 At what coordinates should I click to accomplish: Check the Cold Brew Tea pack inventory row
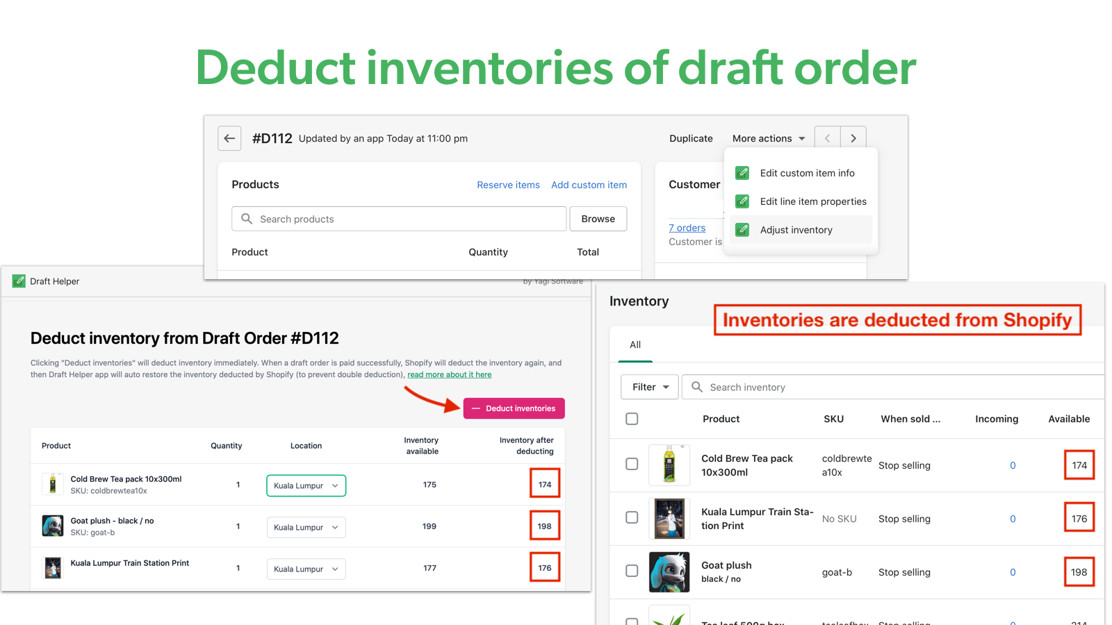click(632, 464)
